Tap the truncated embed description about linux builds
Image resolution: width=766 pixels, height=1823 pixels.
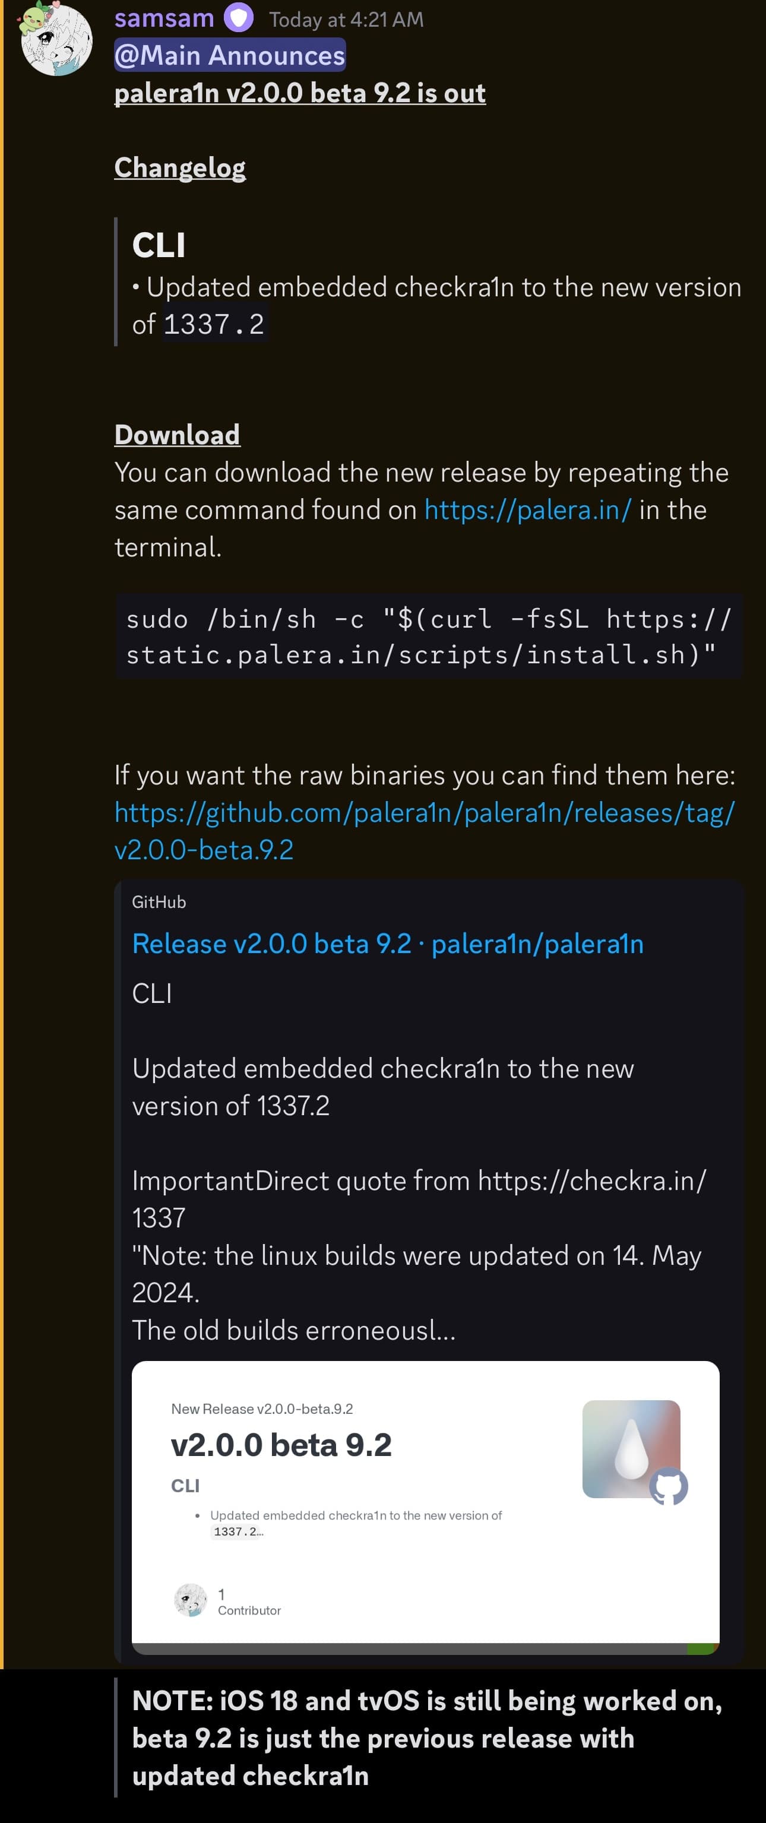tap(417, 1254)
